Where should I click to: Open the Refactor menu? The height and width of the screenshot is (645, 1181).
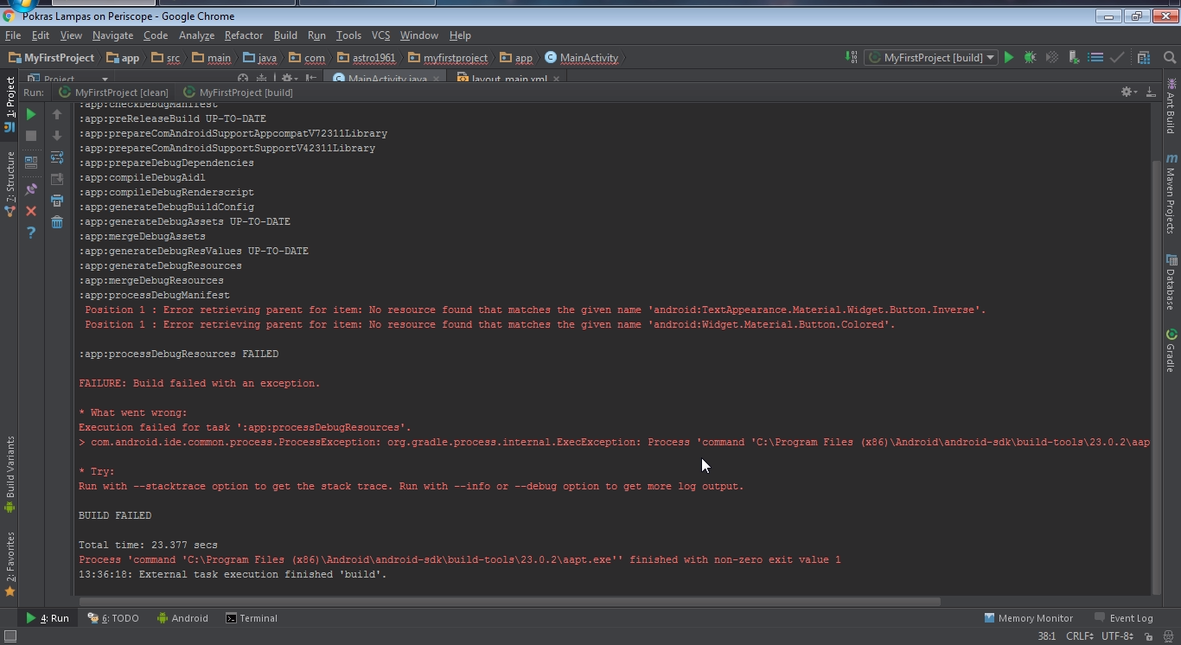[244, 35]
